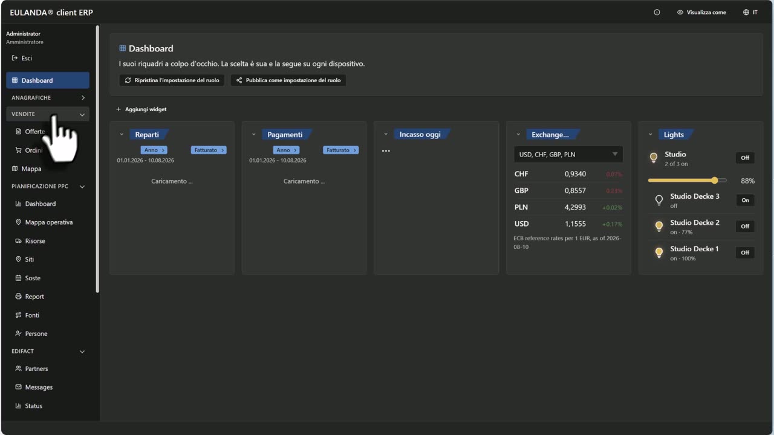The height and width of the screenshot is (435, 774).
Task: Turn Studio Decke 2 Off
Action: (745, 227)
